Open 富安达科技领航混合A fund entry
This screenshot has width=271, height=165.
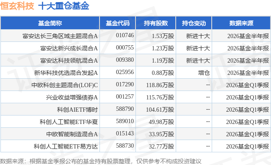(69, 60)
